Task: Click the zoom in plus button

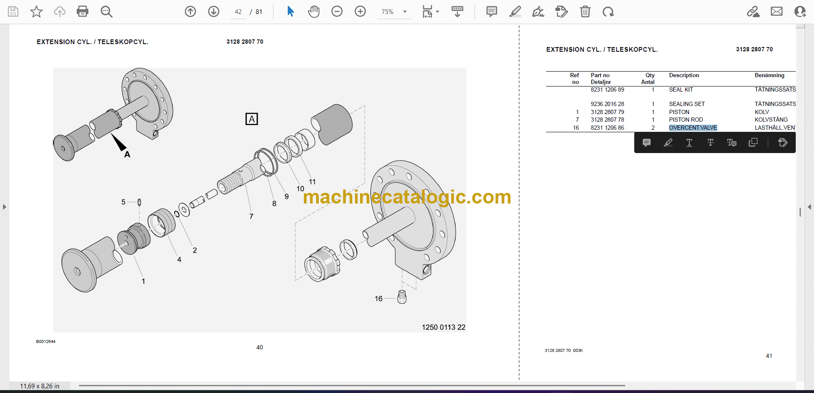Action: click(360, 11)
